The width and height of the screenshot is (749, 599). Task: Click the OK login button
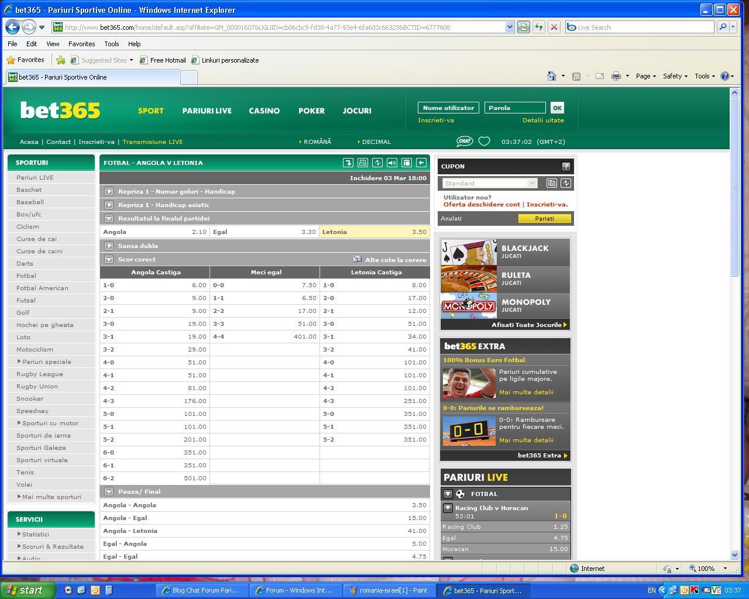pyautogui.click(x=557, y=108)
